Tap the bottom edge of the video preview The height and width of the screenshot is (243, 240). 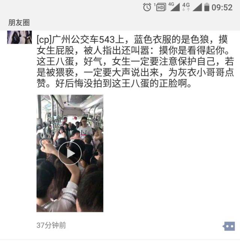(70, 211)
